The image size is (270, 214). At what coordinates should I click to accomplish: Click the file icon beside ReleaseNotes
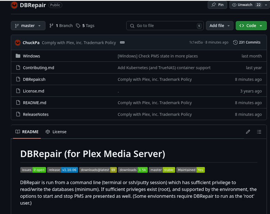point(18,114)
